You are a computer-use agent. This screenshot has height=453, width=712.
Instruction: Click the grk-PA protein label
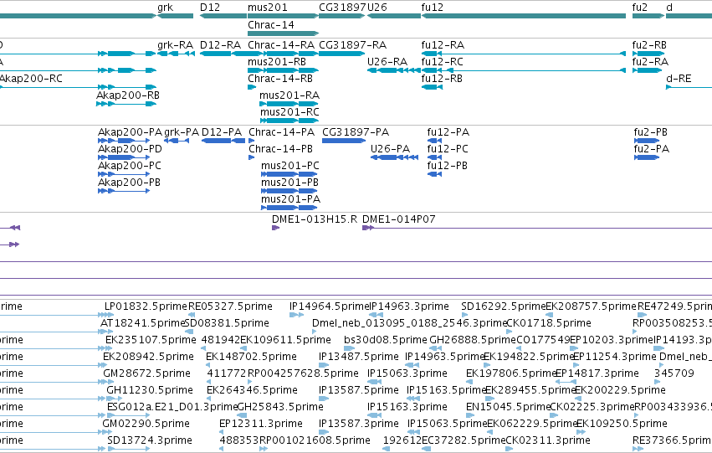(x=182, y=132)
